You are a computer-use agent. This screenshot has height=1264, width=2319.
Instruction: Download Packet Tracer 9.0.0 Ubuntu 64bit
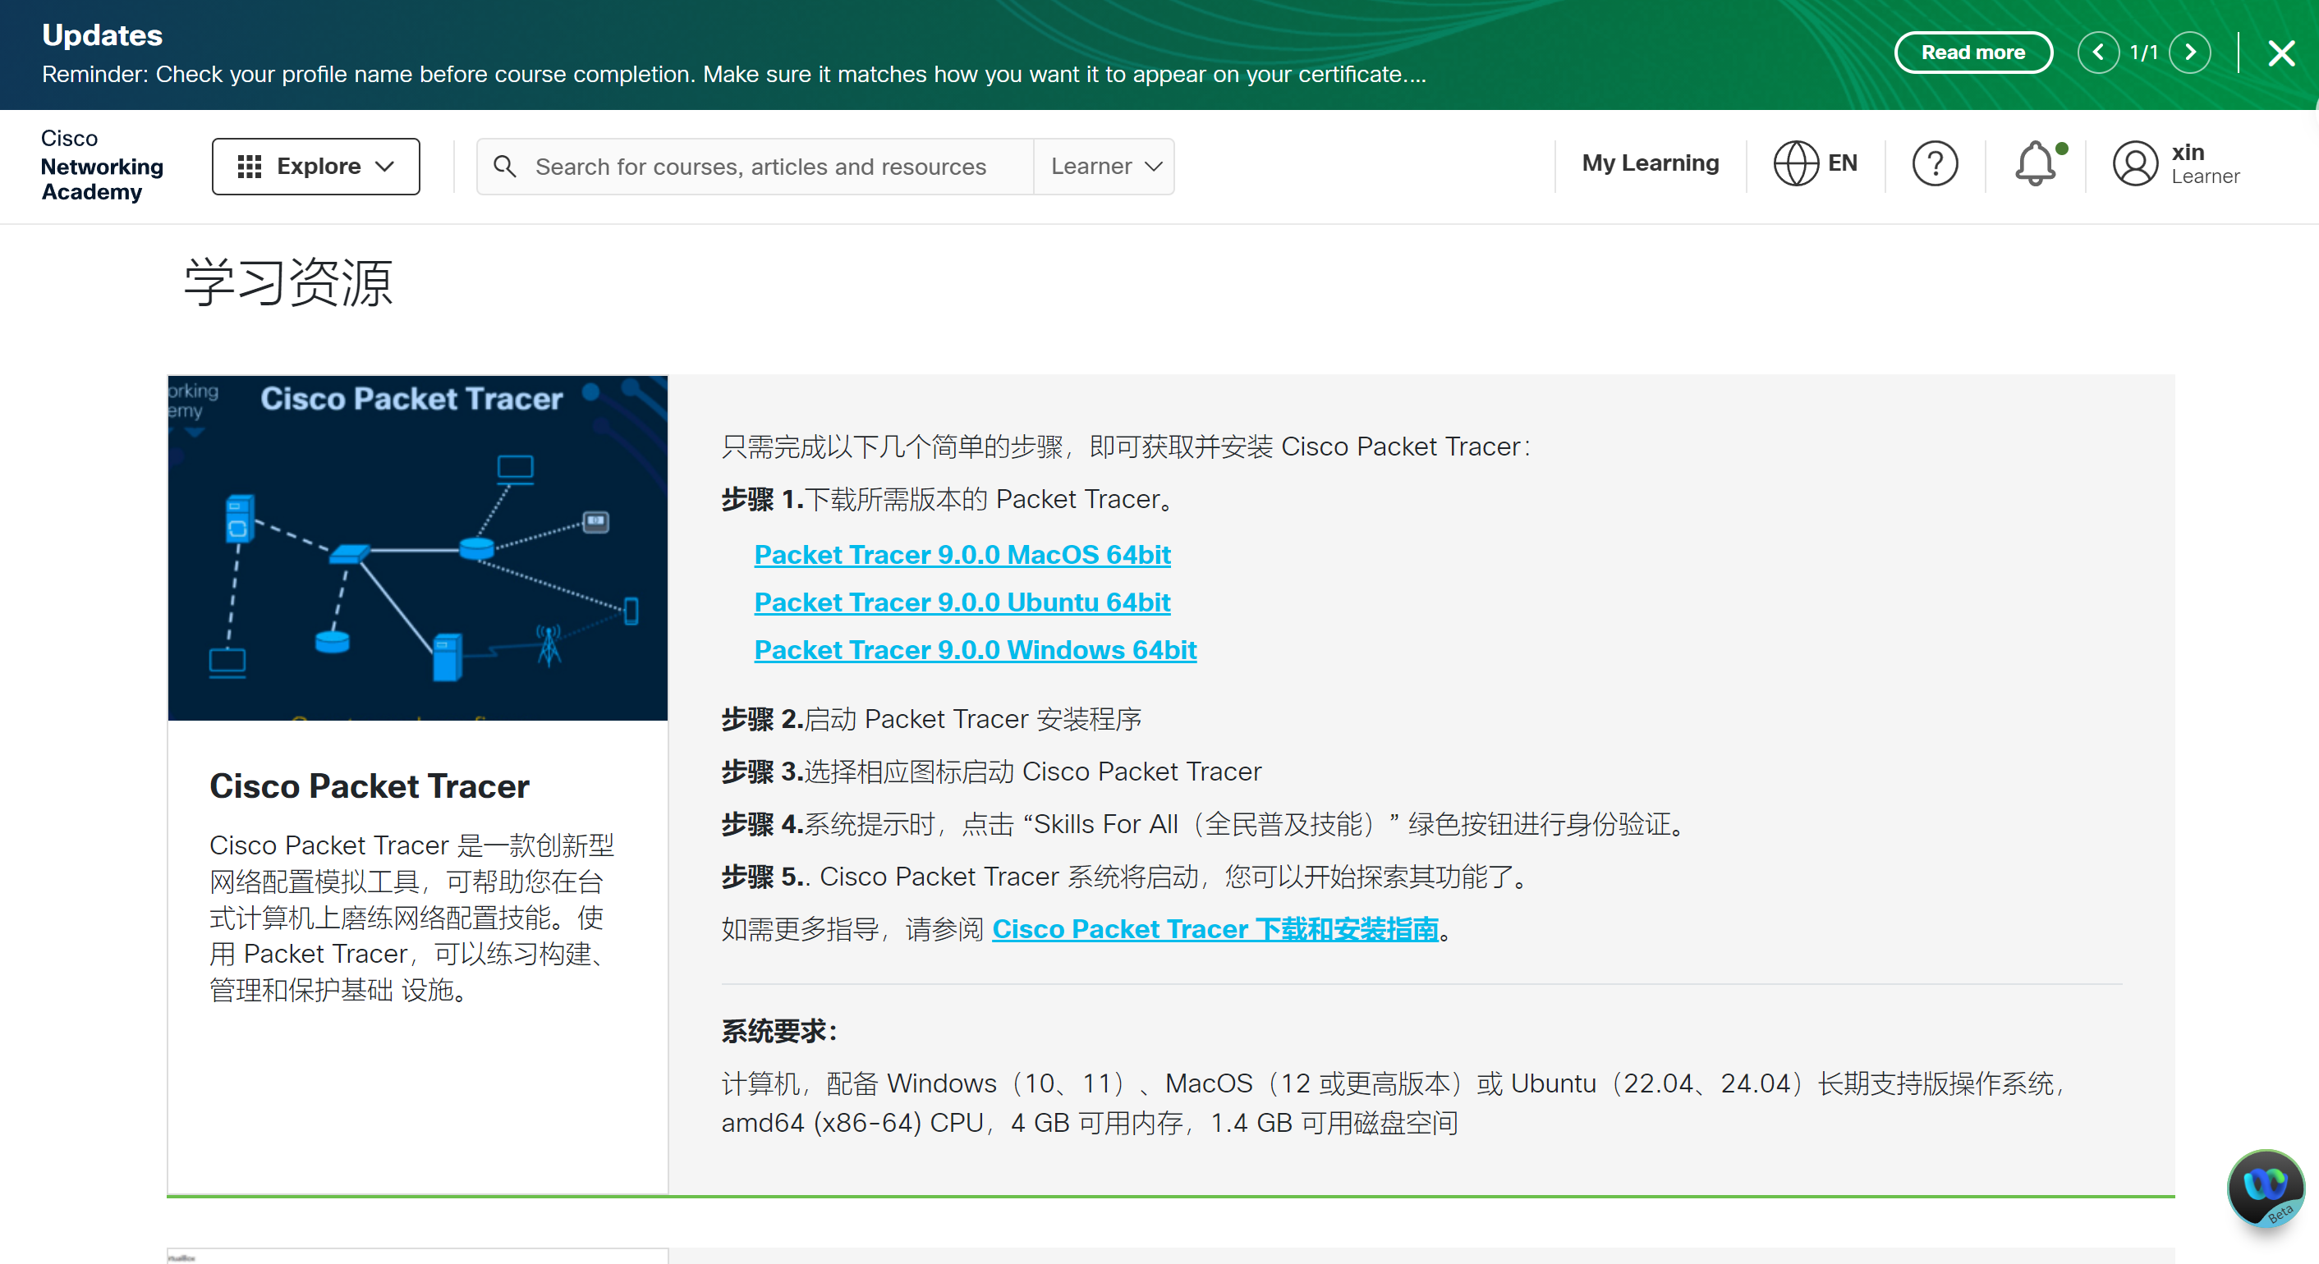962,602
